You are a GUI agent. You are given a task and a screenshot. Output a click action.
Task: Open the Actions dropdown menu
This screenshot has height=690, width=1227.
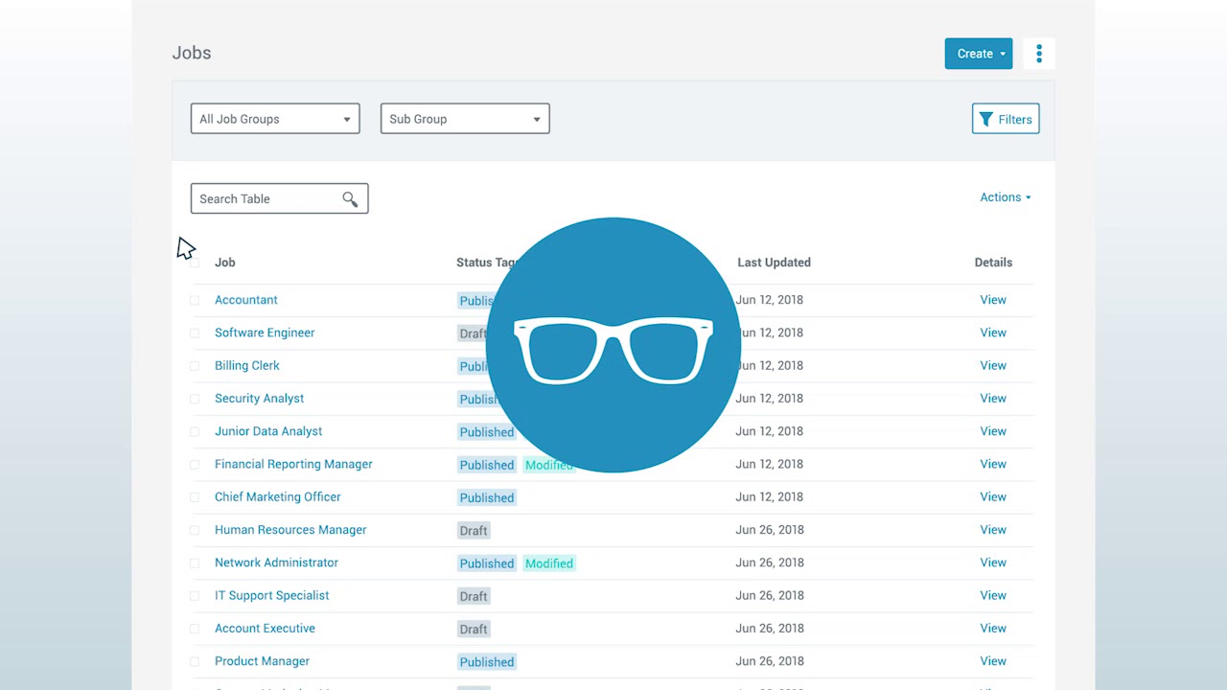point(1005,197)
